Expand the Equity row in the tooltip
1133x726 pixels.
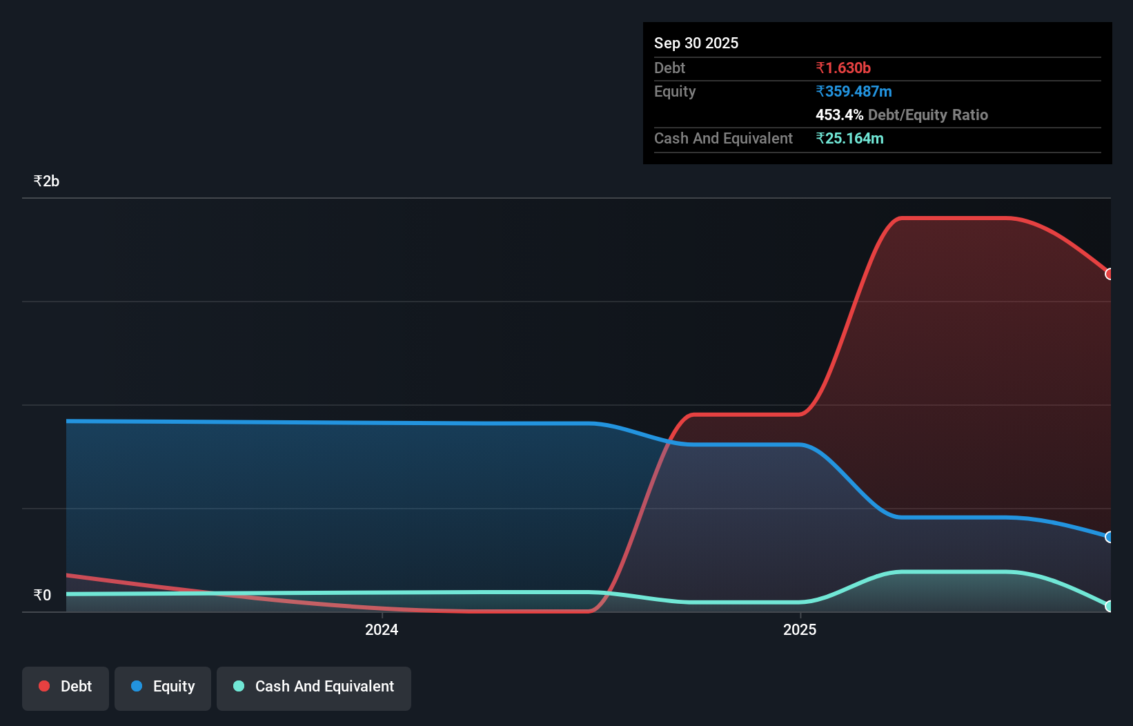(674, 91)
